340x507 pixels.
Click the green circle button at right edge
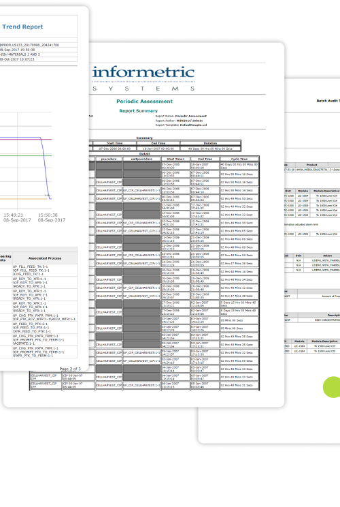(x=332, y=386)
